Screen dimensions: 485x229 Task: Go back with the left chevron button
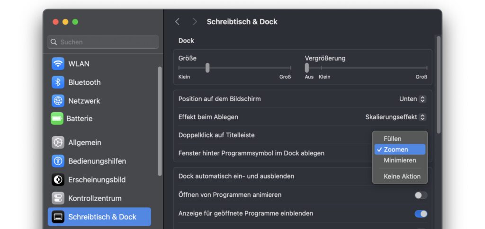pyautogui.click(x=177, y=22)
